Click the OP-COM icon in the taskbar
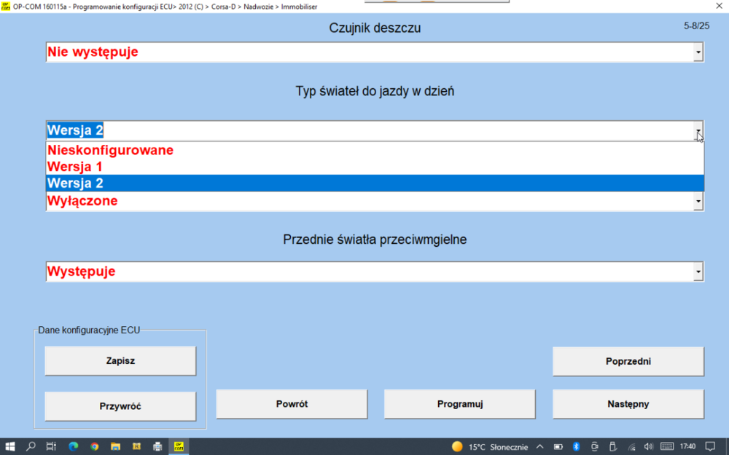 point(179,446)
